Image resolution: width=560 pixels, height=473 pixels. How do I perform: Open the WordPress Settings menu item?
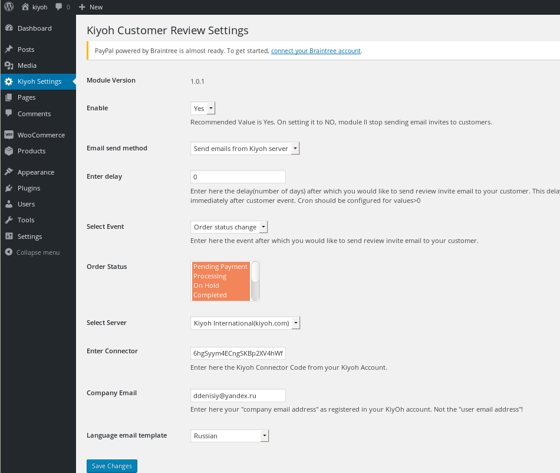point(38,236)
